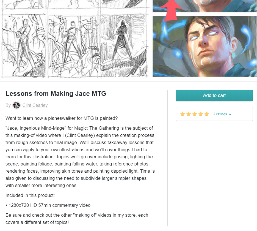The height and width of the screenshot is (231, 257).
Task: View the cropped upper Jace painting panel
Action: coord(205,6)
